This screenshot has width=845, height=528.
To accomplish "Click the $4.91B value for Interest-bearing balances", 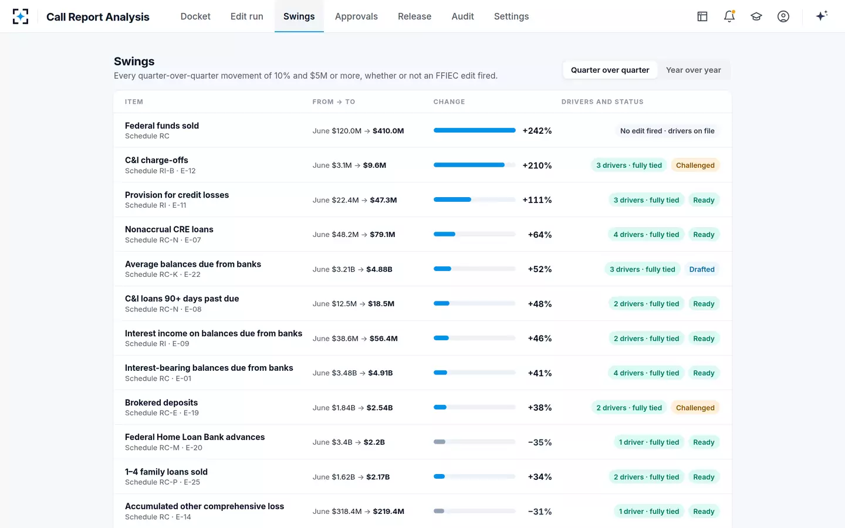I will point(380,373).
